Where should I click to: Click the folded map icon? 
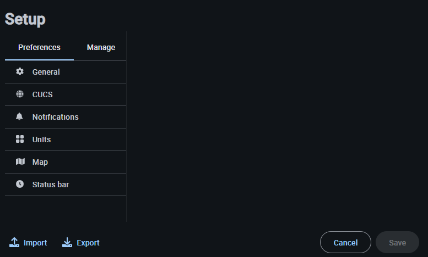20,162
